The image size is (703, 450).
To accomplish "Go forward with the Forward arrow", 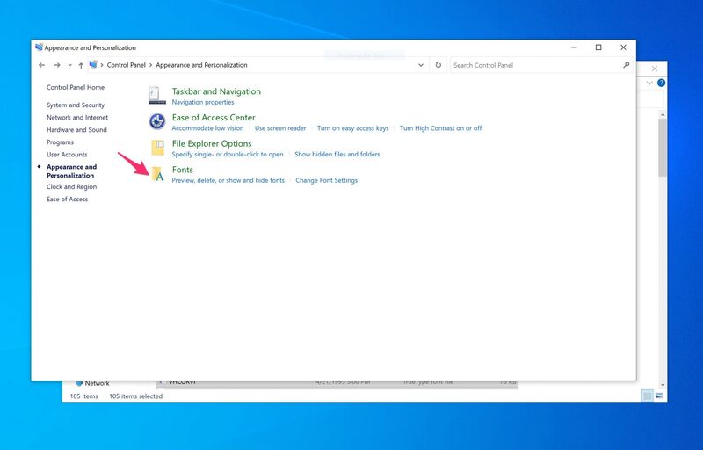I will pyautogui.click(x=57, y=65).
